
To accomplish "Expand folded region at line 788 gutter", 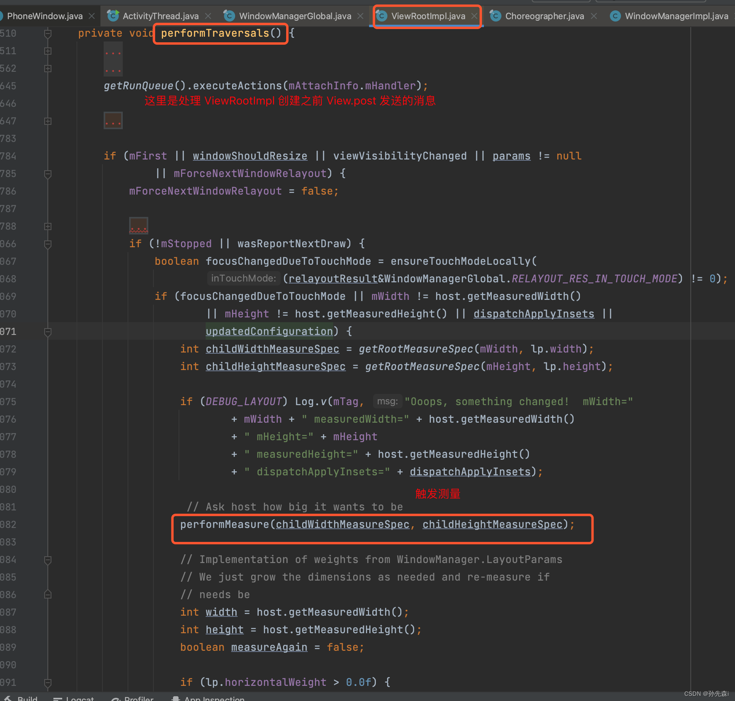I will pos(48,226).
